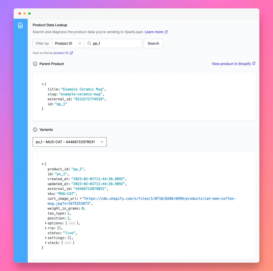Click the Search button
Viewport: 273px width, 271px height.
tap(153, 43)
